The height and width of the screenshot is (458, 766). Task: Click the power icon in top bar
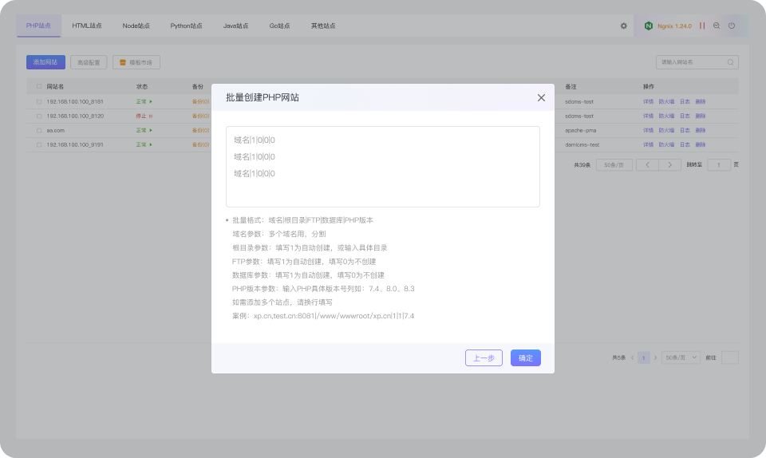click(732, 26)
